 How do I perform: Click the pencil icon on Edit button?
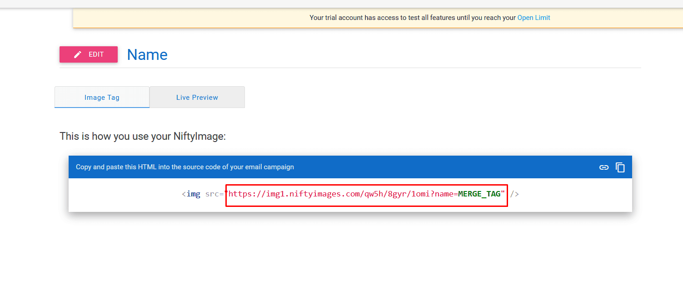(78, 54)
